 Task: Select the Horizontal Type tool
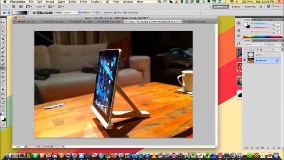(3, 85)
